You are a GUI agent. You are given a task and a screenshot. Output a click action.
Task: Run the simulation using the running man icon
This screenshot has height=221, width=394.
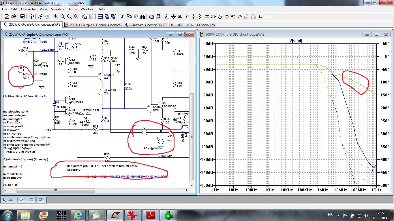pyautogui.click(x=40, y=16)
